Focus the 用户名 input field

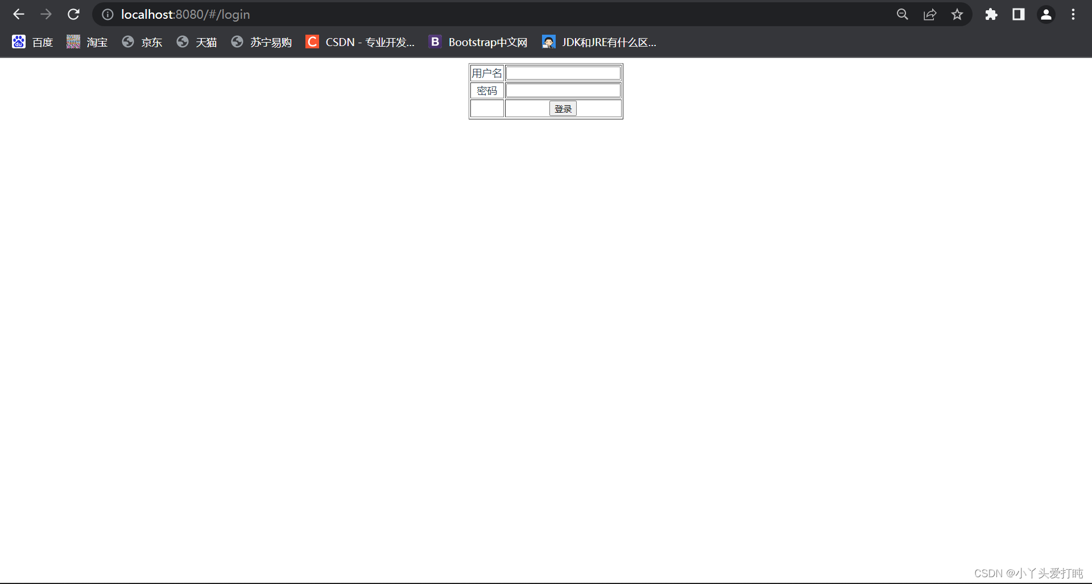click(x=563, y=73)
